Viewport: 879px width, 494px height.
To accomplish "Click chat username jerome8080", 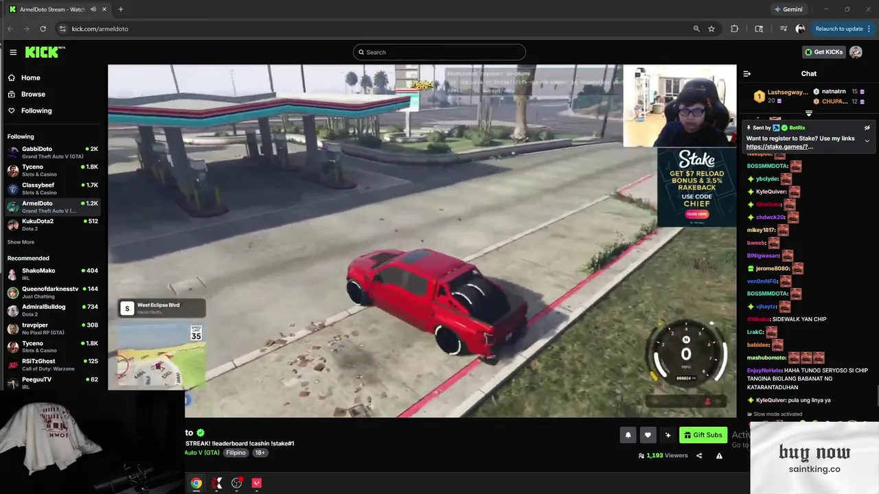I will (772, 268).
